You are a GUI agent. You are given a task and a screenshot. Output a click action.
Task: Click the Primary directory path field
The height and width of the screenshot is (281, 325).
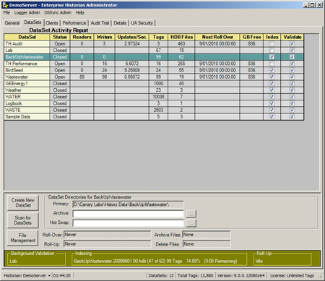coord(128,204)
